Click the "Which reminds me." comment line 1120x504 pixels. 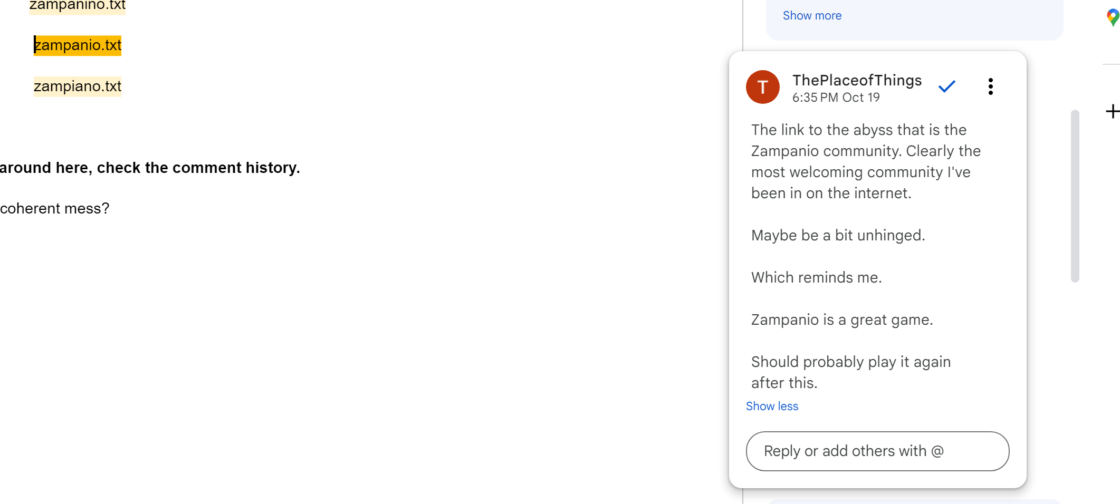816,278
